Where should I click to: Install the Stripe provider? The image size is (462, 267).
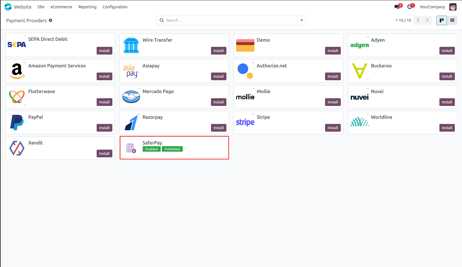333,128
